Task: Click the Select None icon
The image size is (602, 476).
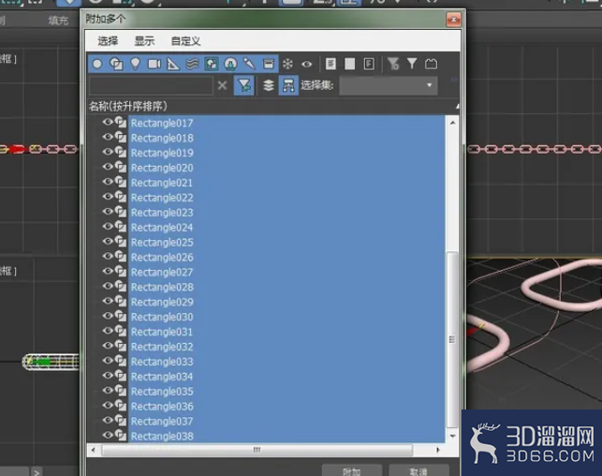Action: click(x=350, y=64)
